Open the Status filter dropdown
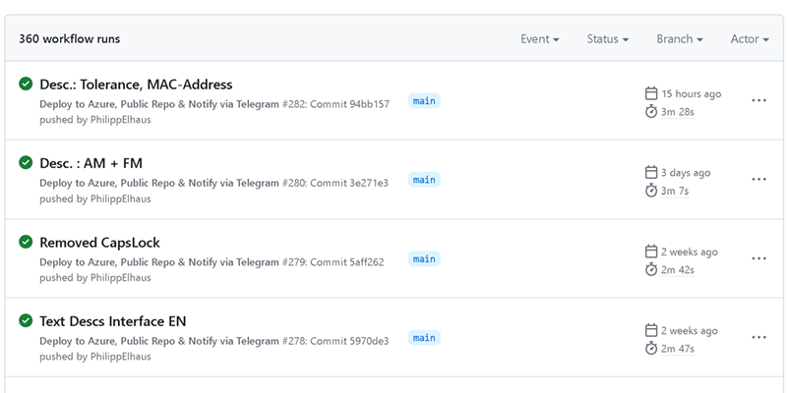This screenshot has height=393, width=787. pyautogui.click(x=608, y=39)
